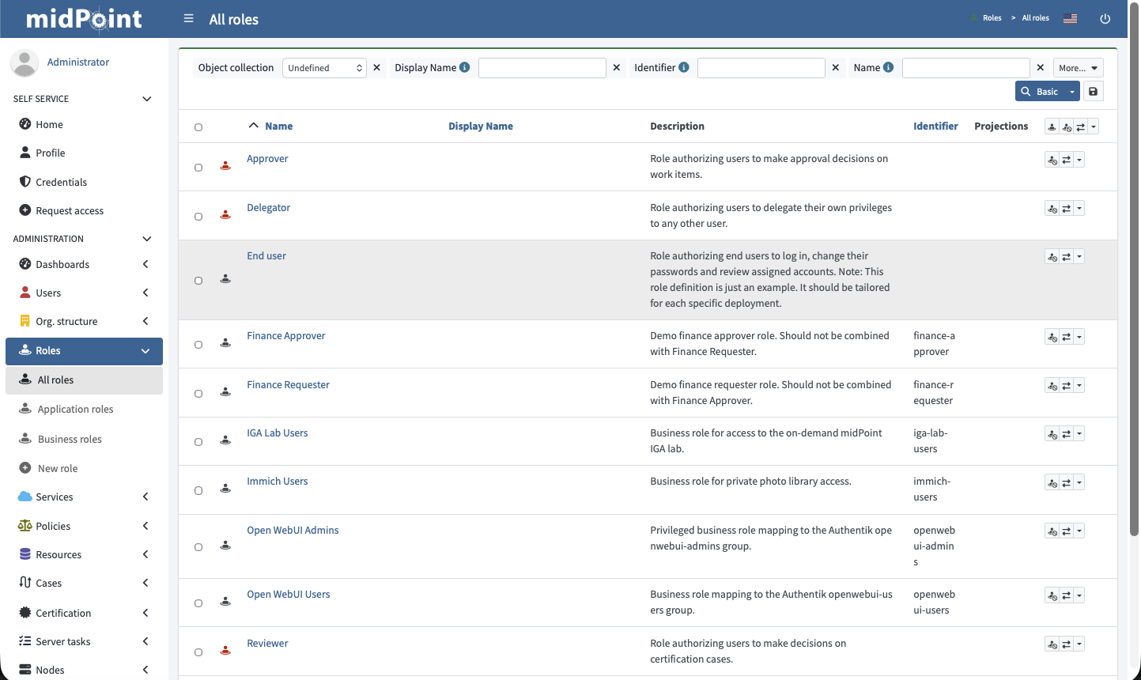Tick the Finance Requester row checkbox

click(x=198, y=394)
